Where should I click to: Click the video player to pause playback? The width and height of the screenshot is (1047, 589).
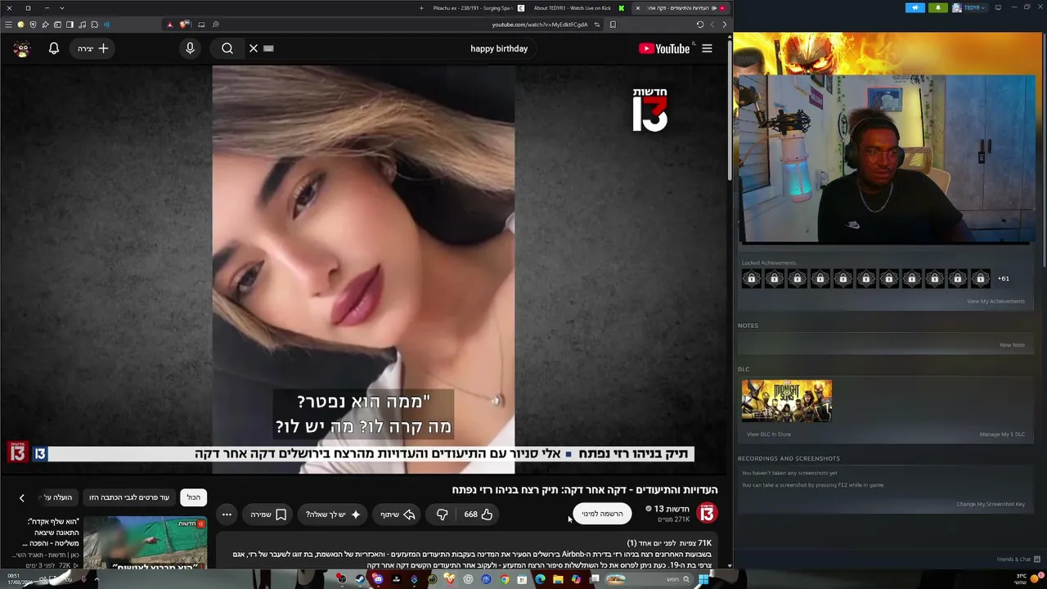(x=363, y=269)
